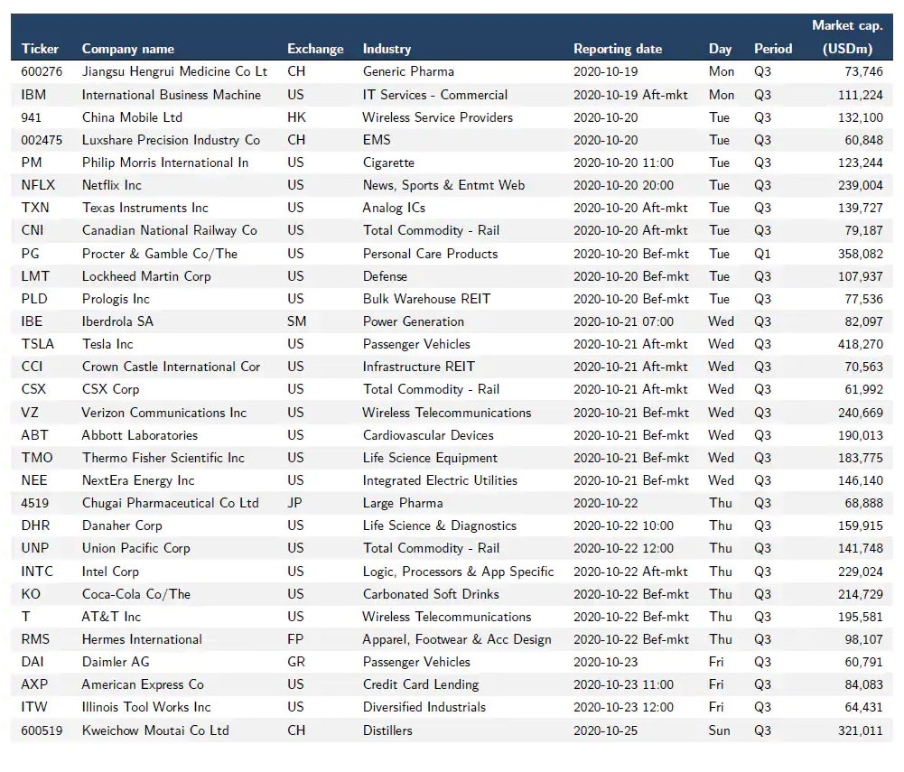Click Integrated Electric Utilities cell

tap(440, 480)
